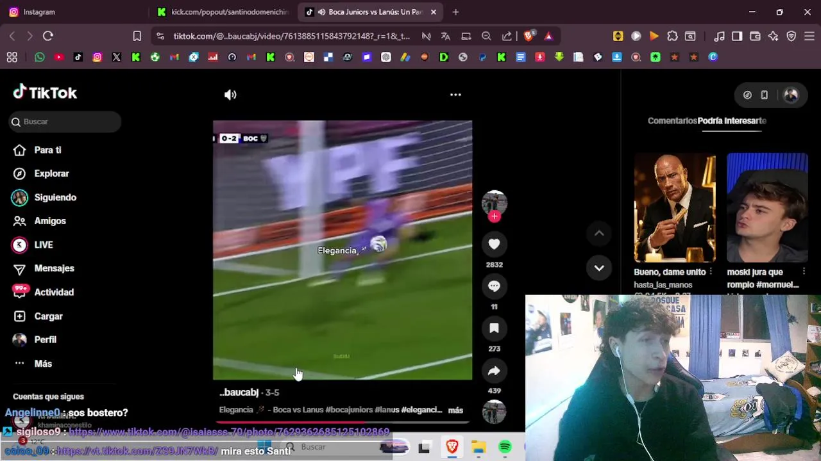Click the zoom magnifier in address bar
The image size is (821, 461).
click(486, 36)
